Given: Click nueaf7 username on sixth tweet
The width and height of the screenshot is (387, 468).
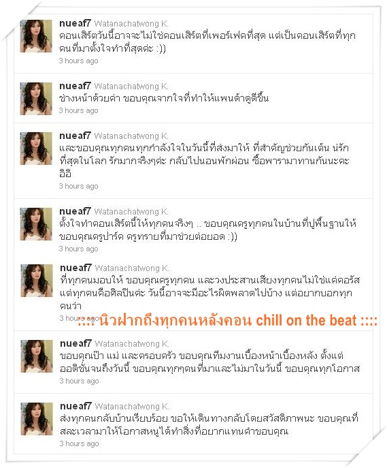Looking at the screenshot, I should (x=75, y=343).
